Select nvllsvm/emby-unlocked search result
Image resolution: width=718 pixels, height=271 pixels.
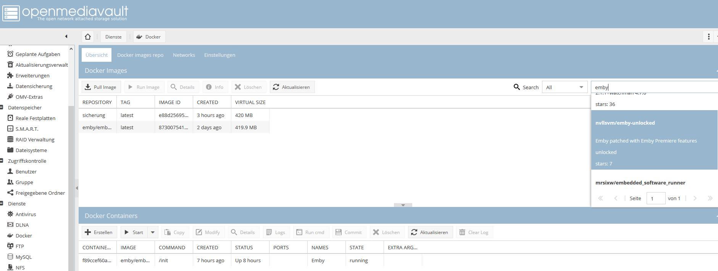[654, 140]
